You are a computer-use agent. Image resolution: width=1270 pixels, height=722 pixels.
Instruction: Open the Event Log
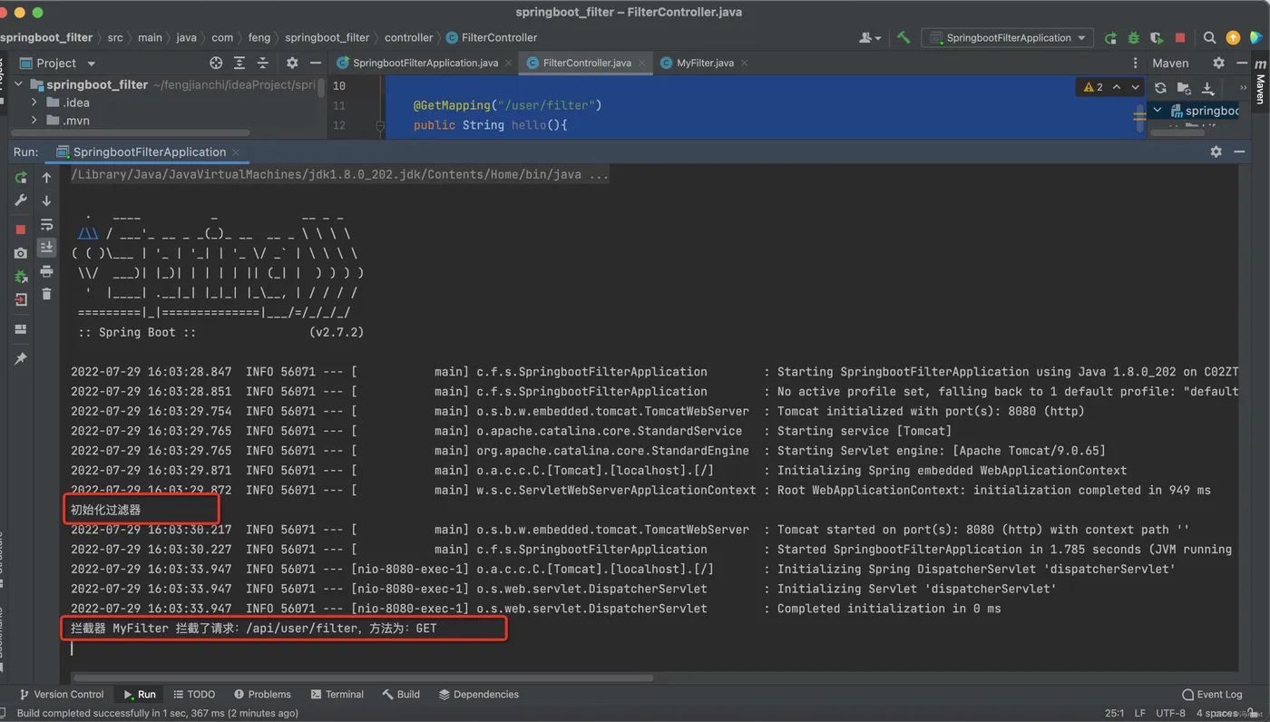[1212, 694]
